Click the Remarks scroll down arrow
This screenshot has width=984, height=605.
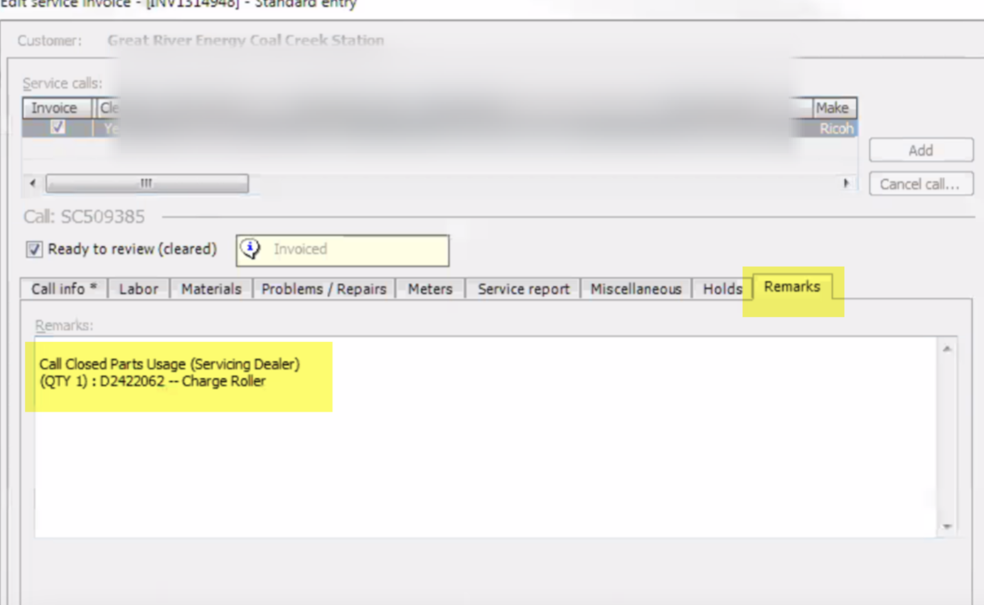coord(947,526)
